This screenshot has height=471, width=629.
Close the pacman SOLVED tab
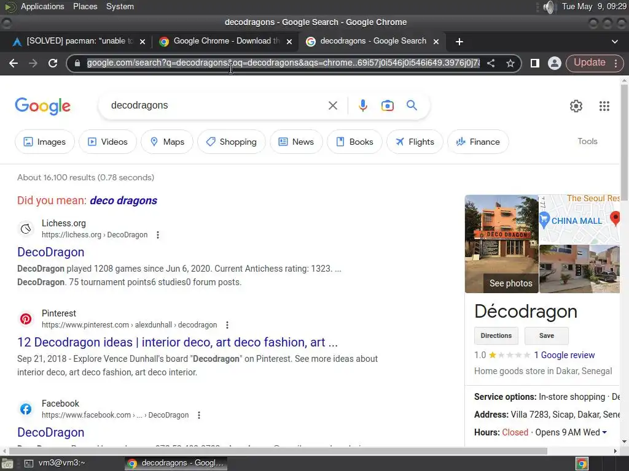pyautogui.click(x=143, y=42)
